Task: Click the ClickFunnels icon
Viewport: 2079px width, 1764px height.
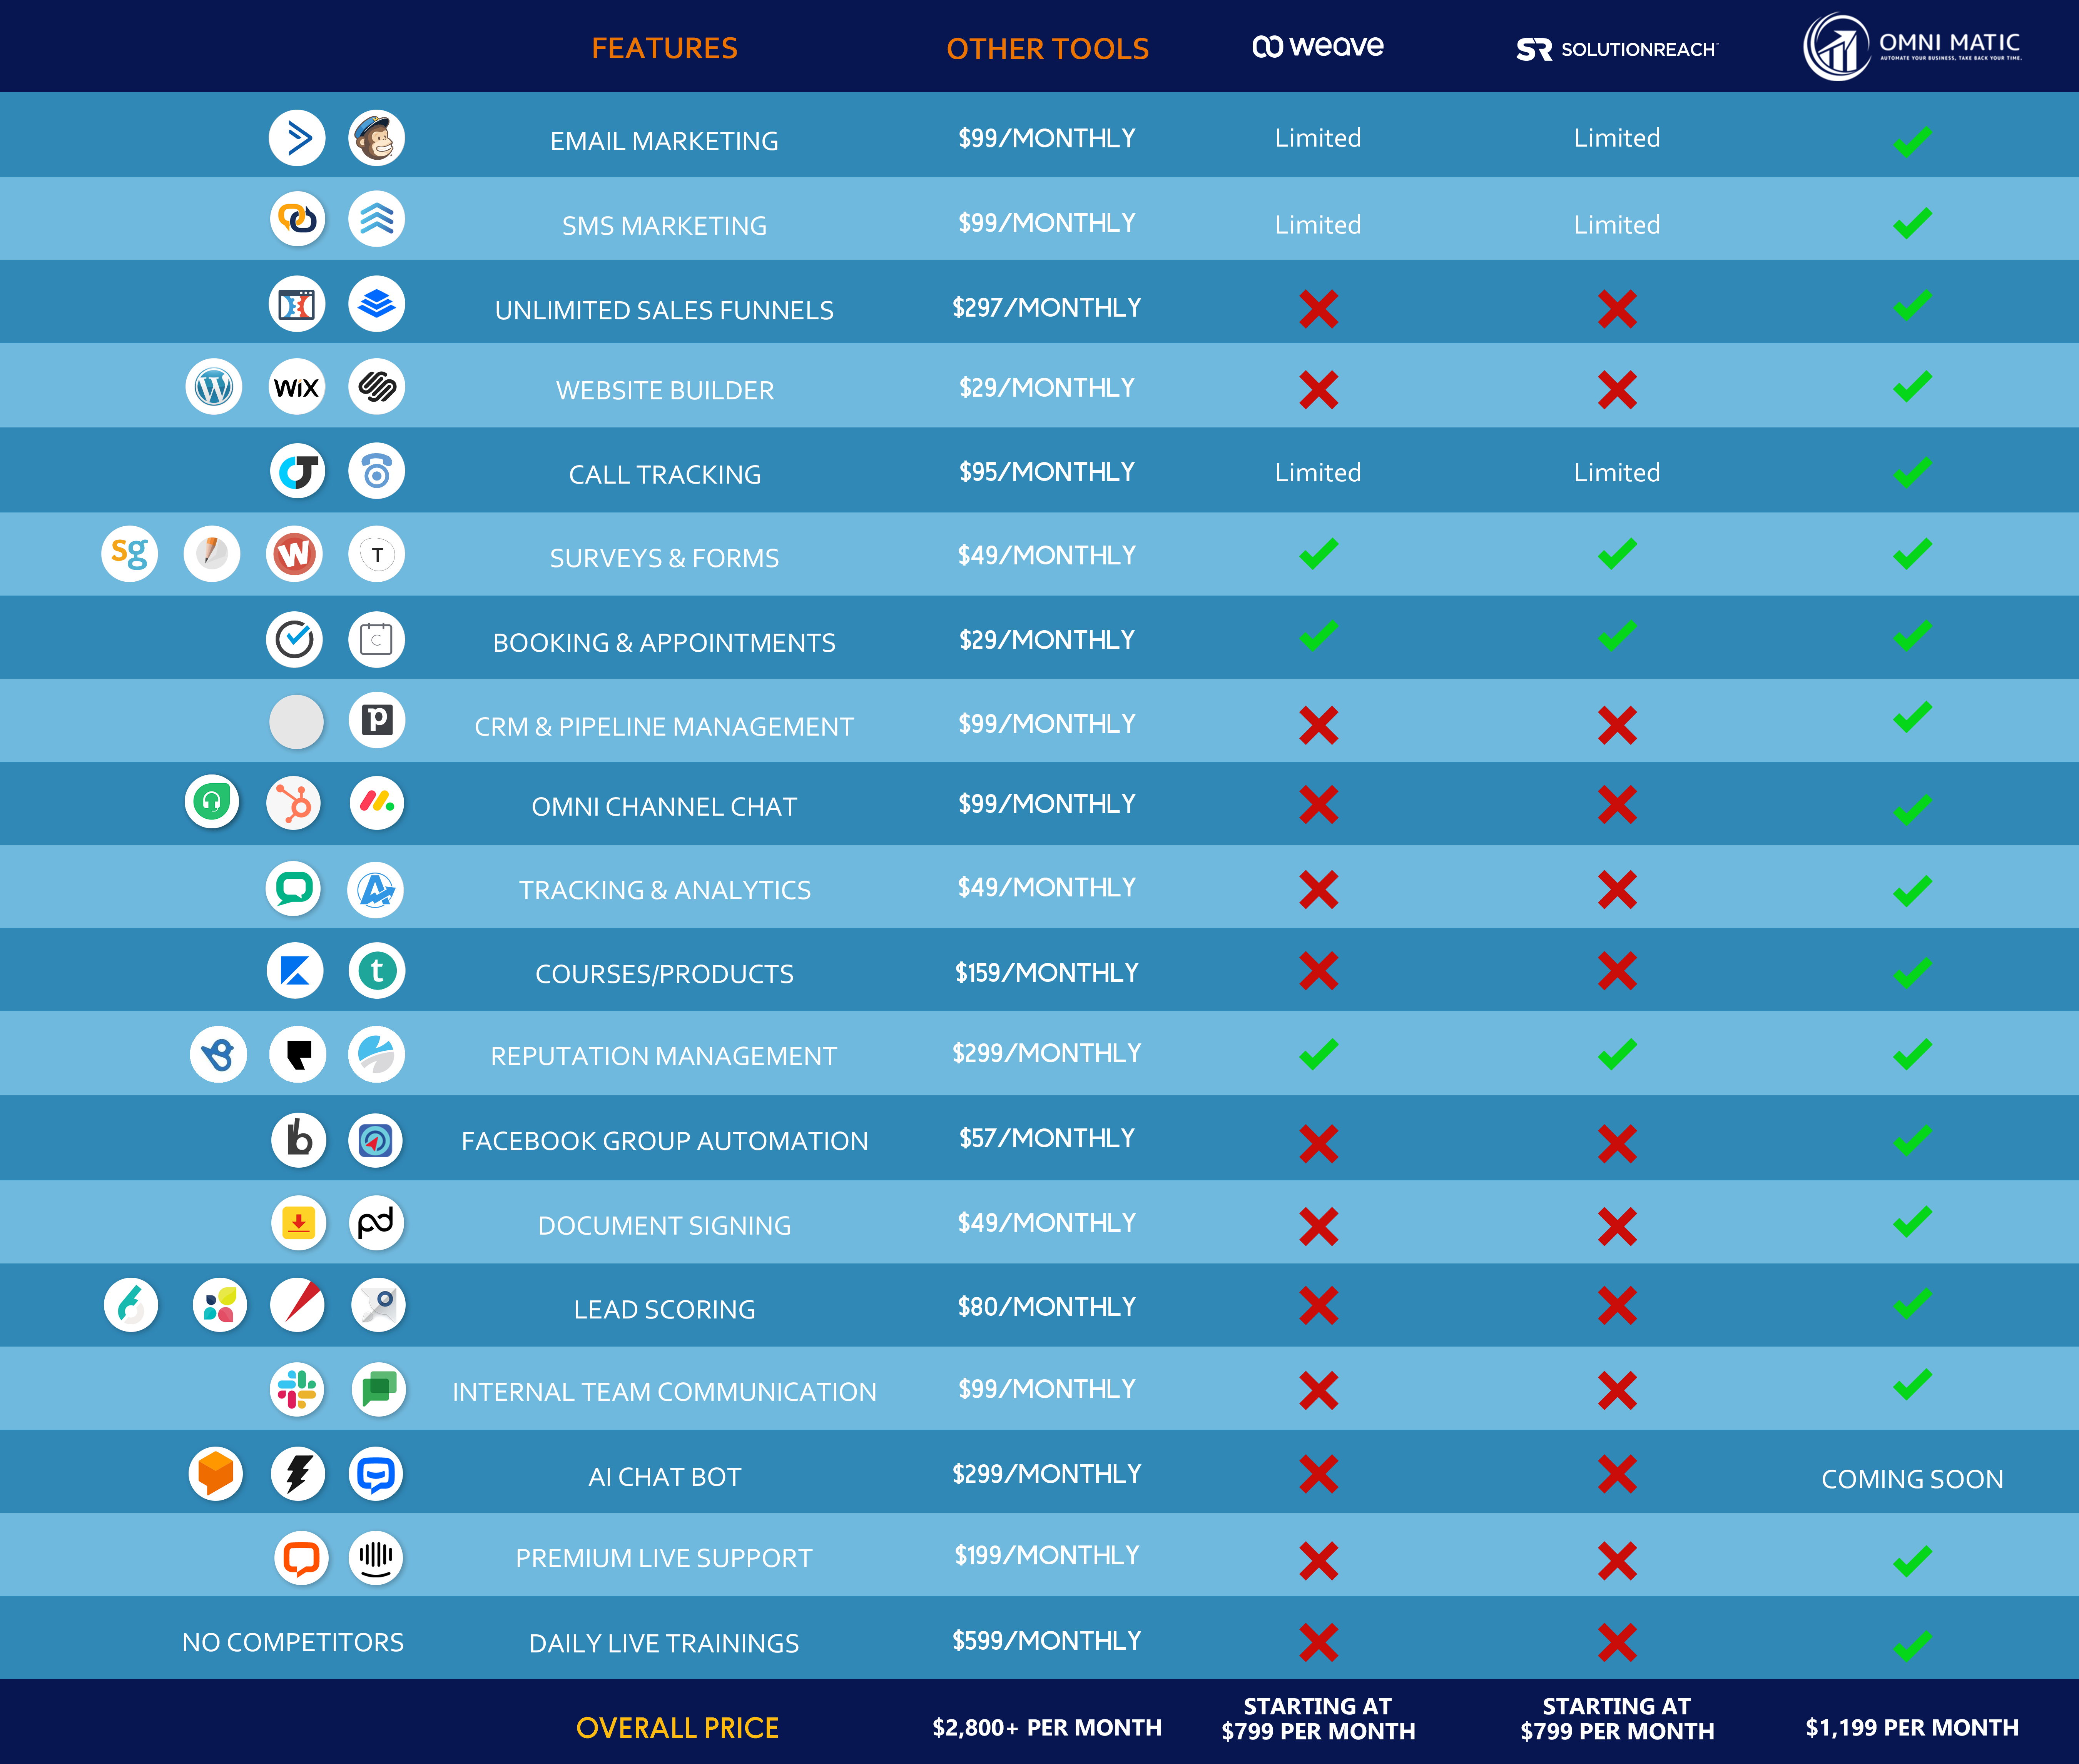Action: (297, 304)
